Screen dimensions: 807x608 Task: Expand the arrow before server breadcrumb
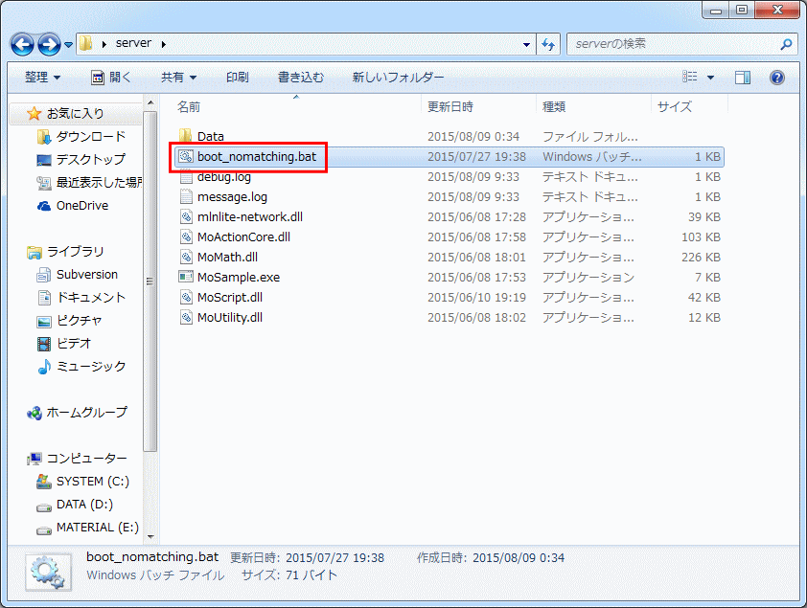coord(104,44)
